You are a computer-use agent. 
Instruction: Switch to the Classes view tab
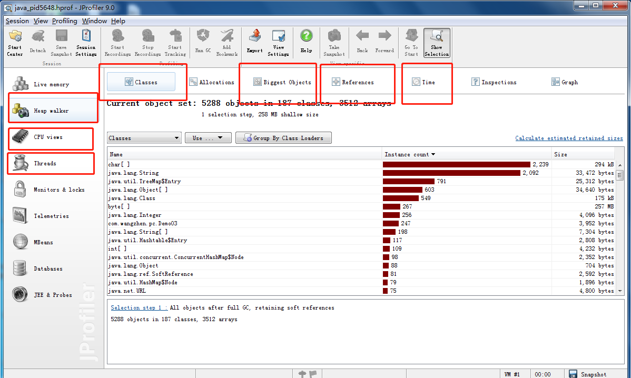pos(141,82)
